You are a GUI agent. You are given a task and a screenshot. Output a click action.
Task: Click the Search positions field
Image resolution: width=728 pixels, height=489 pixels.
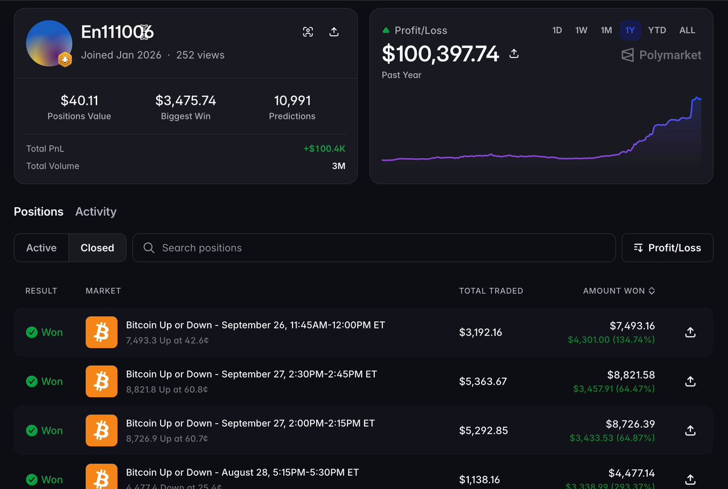pyautogui.click(x=374, y=248)
